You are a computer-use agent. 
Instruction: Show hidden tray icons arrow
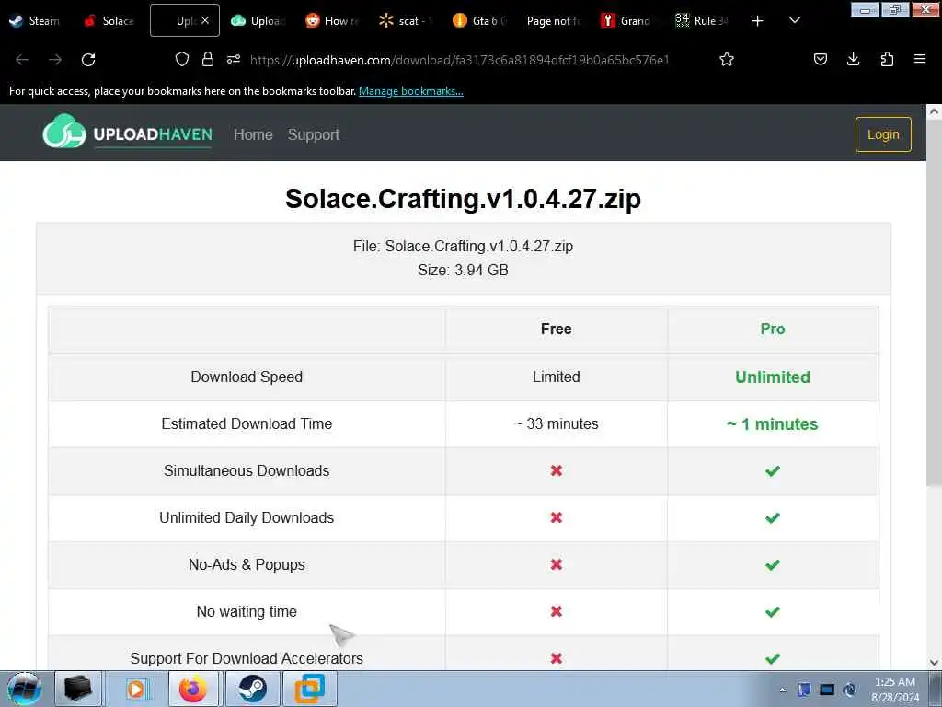[x=782, y=690]
